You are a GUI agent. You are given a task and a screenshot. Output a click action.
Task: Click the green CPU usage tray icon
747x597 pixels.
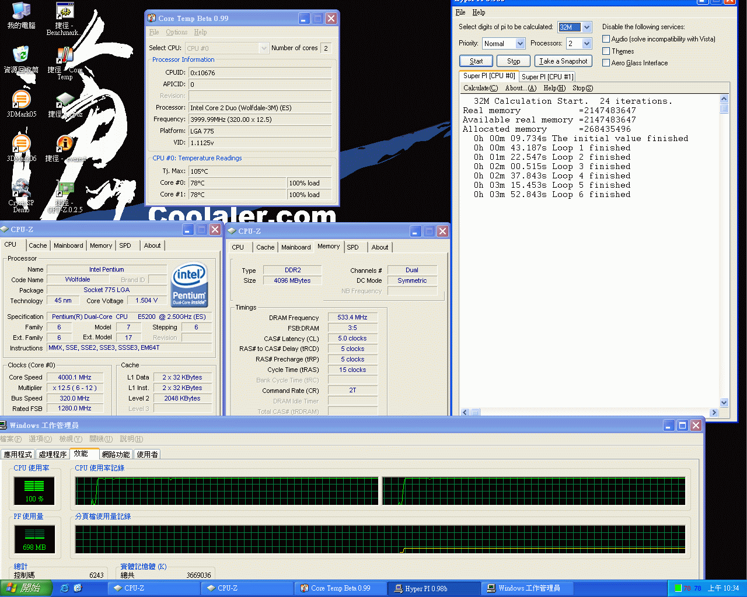678,588
